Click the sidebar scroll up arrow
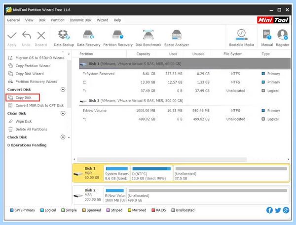The image size is (296, 225). point(69,54)
